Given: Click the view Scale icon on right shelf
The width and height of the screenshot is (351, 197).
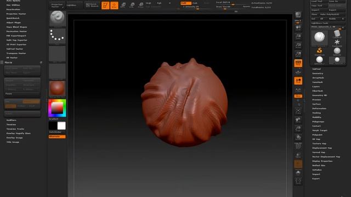Looking at the screenshot, I should click(298, 129).
